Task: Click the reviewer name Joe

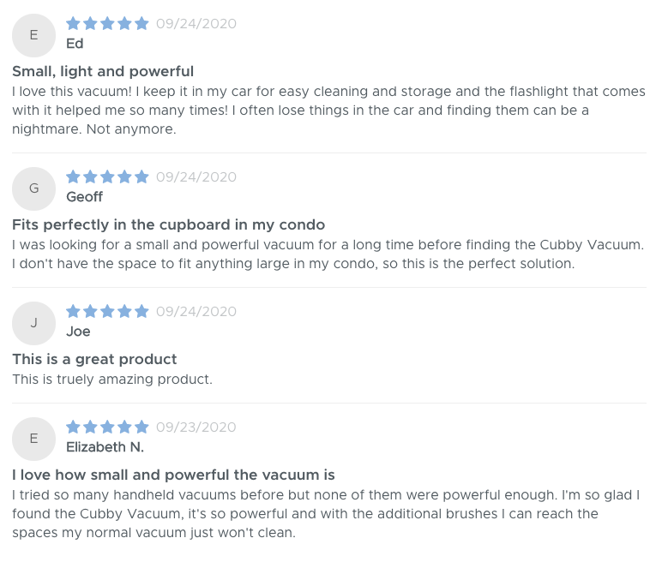Action: tap(78, 332)
